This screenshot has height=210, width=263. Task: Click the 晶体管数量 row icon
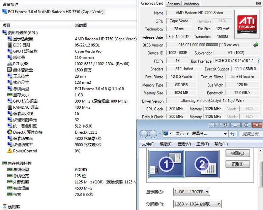[x=10, y=70]
